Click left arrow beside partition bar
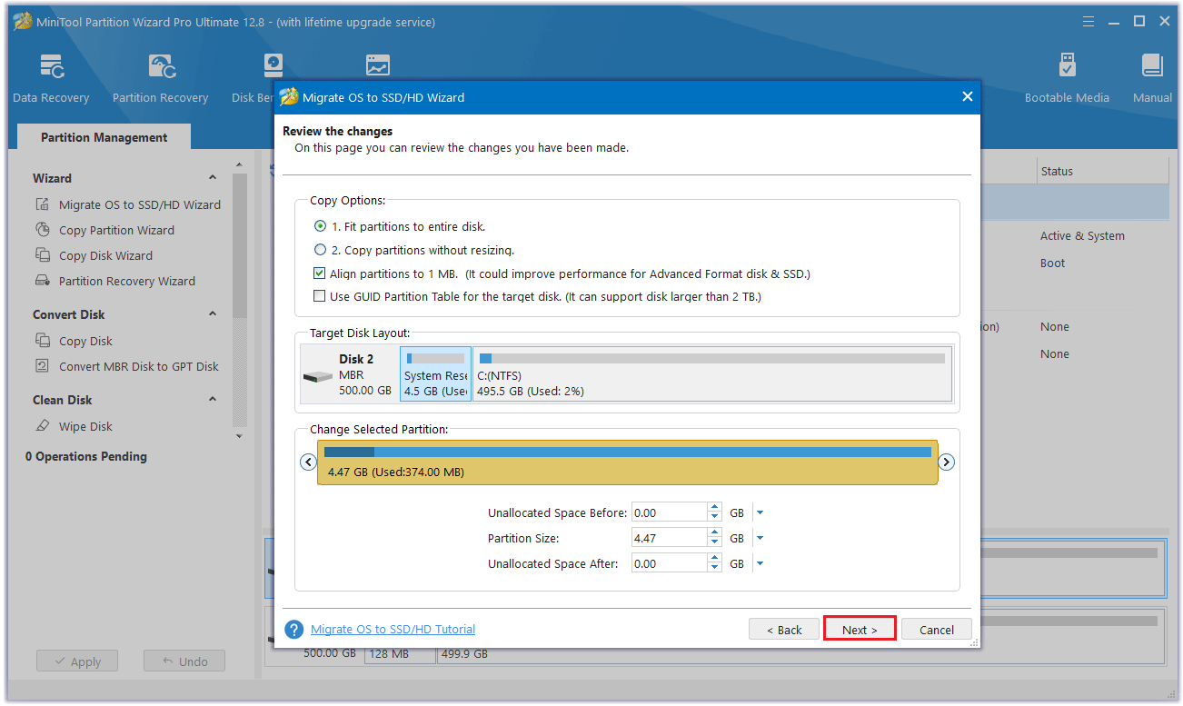Viewport: 1183px width, 706px height. pos(308,462)
